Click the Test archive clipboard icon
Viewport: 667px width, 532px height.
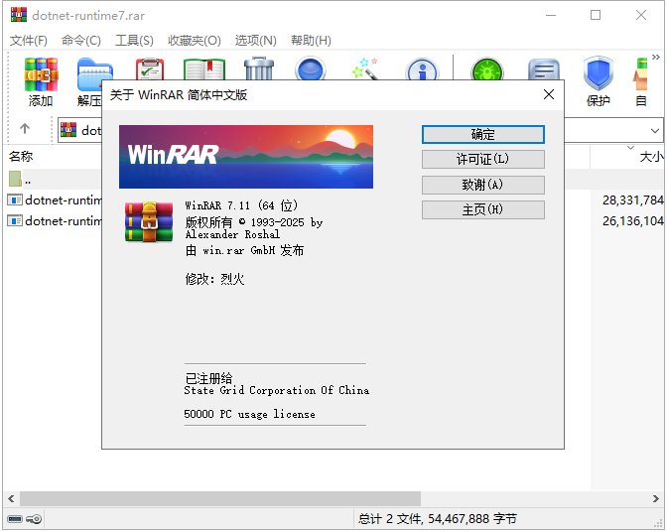[150, 69]
